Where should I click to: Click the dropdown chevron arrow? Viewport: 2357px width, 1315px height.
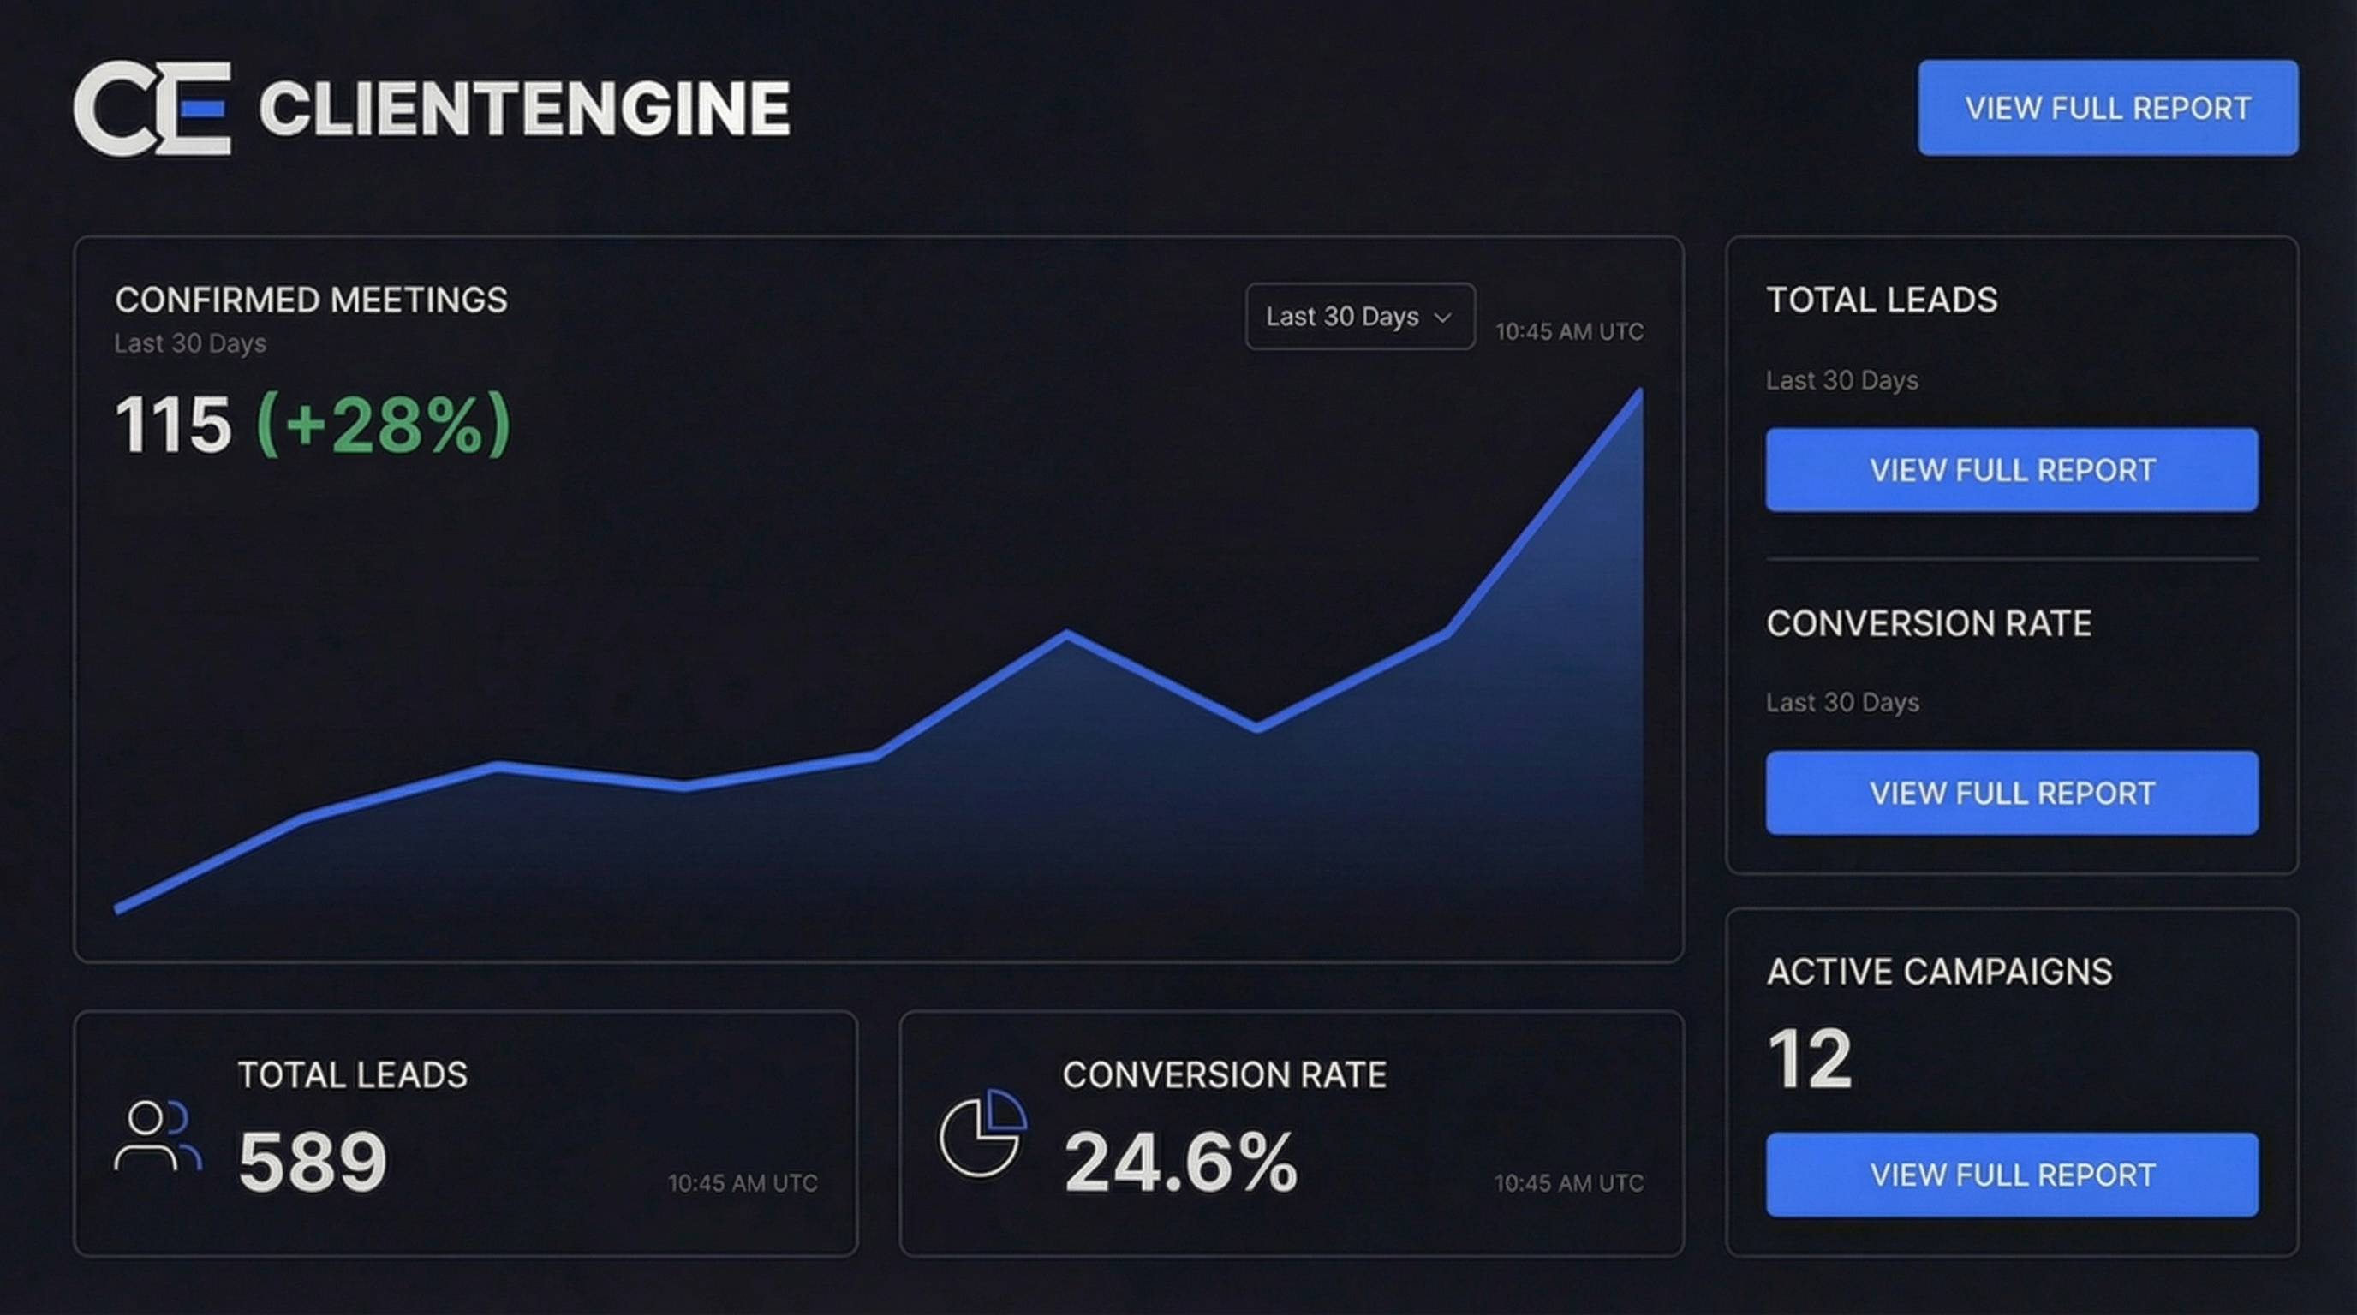1443,318
